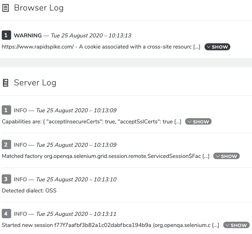Click number badge 1 in Browser Log
This screenshot has width=252, height=234.
click(6, 35)
